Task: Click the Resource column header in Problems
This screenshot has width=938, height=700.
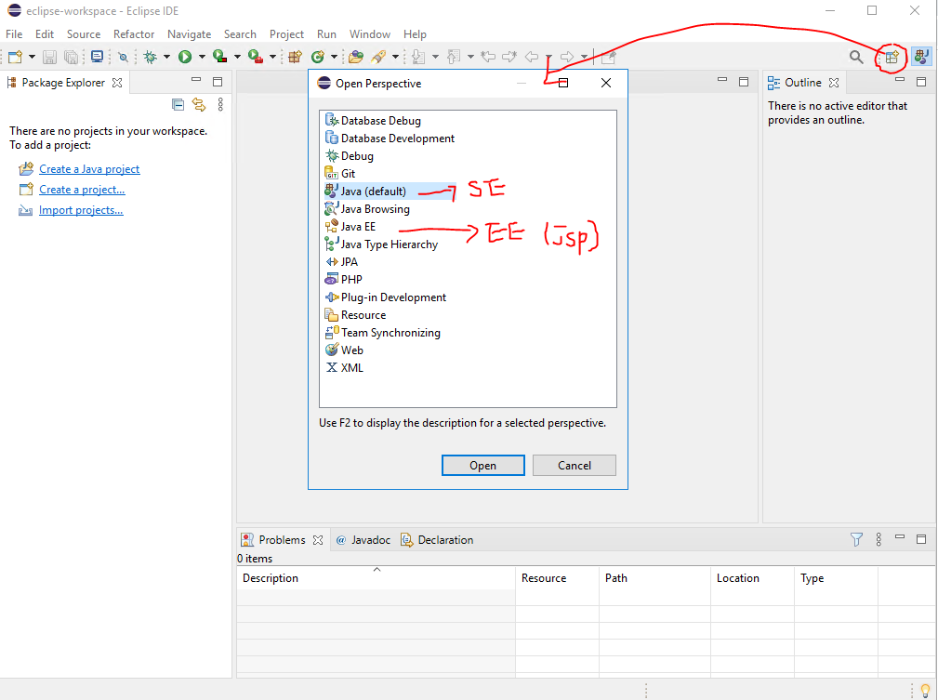Action: pos(557,578)
